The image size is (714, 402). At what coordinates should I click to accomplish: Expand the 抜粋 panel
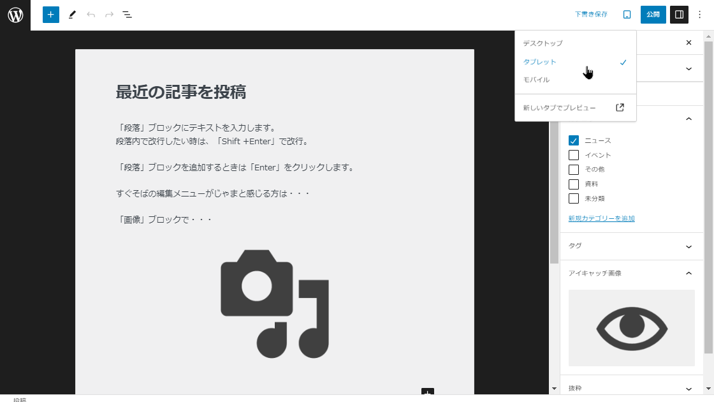point(688,389)
